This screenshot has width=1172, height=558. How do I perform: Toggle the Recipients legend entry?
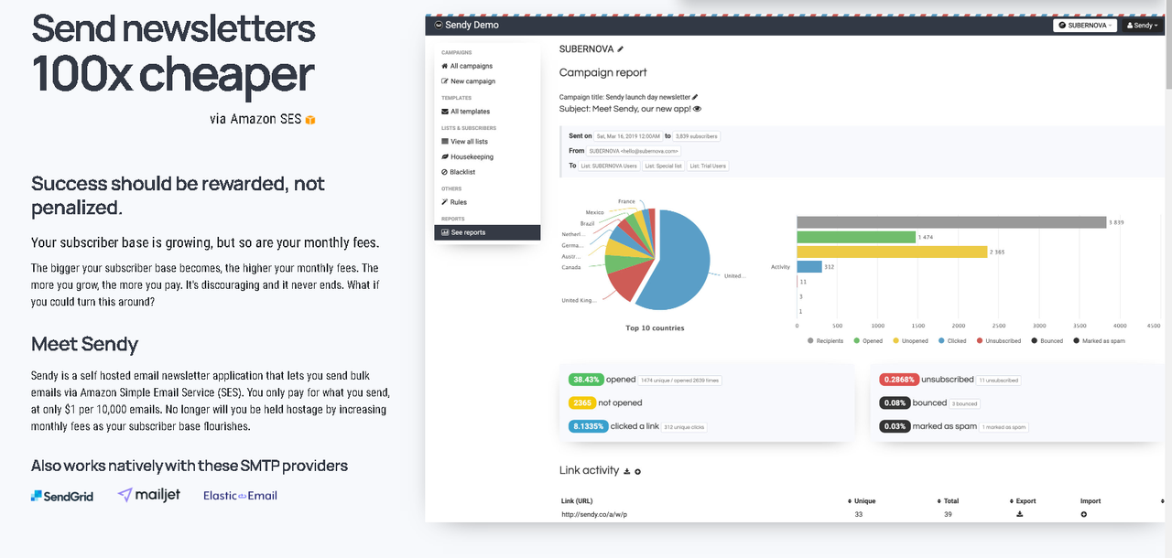coord(825,340)
